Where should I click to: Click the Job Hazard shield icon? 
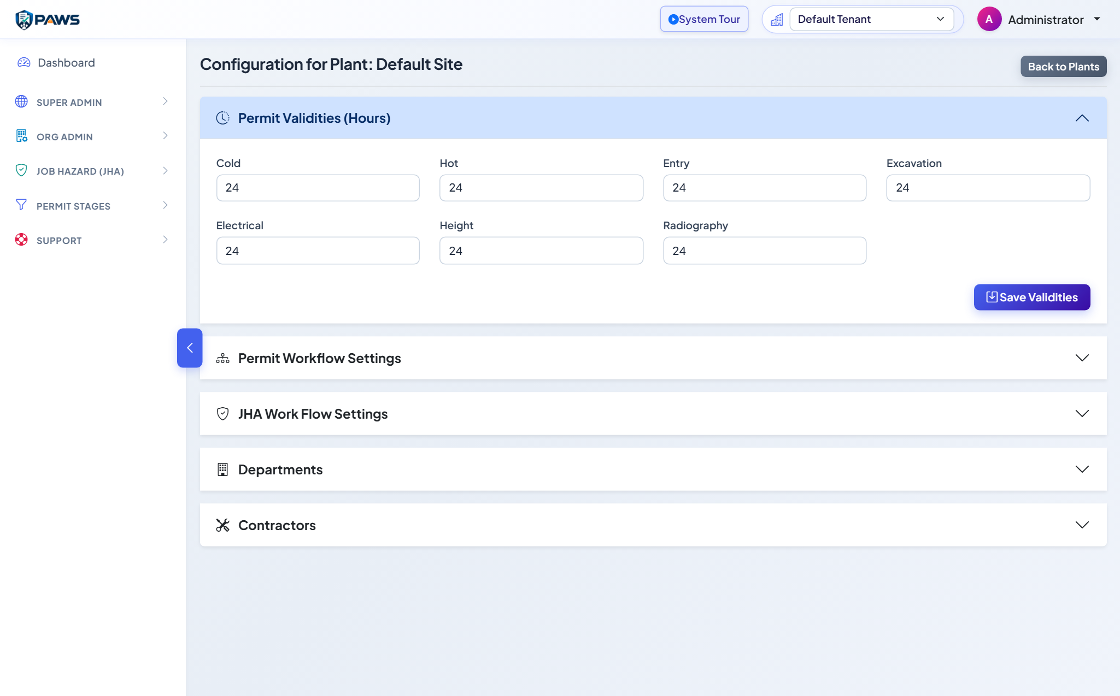click(21, 170)
